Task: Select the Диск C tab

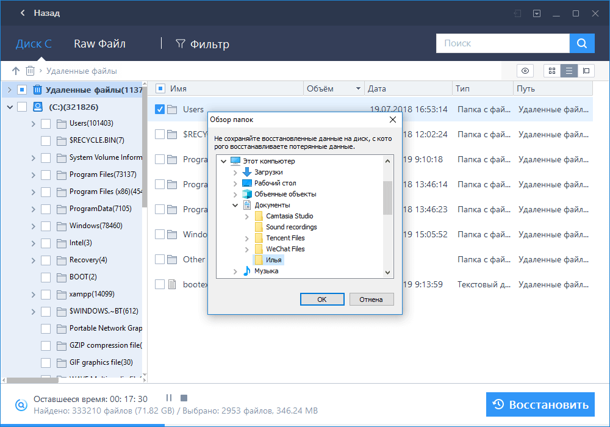Action: tap(34, 44)
